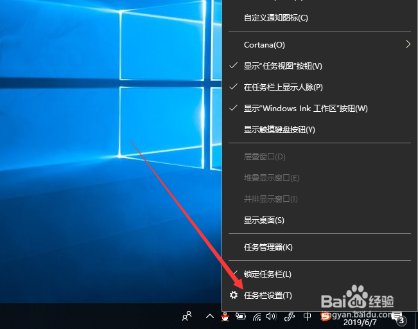Viewport: 418px width, 329px height.
Task: Click the speaker volume tray icon
Action: [x=272, y=316]
